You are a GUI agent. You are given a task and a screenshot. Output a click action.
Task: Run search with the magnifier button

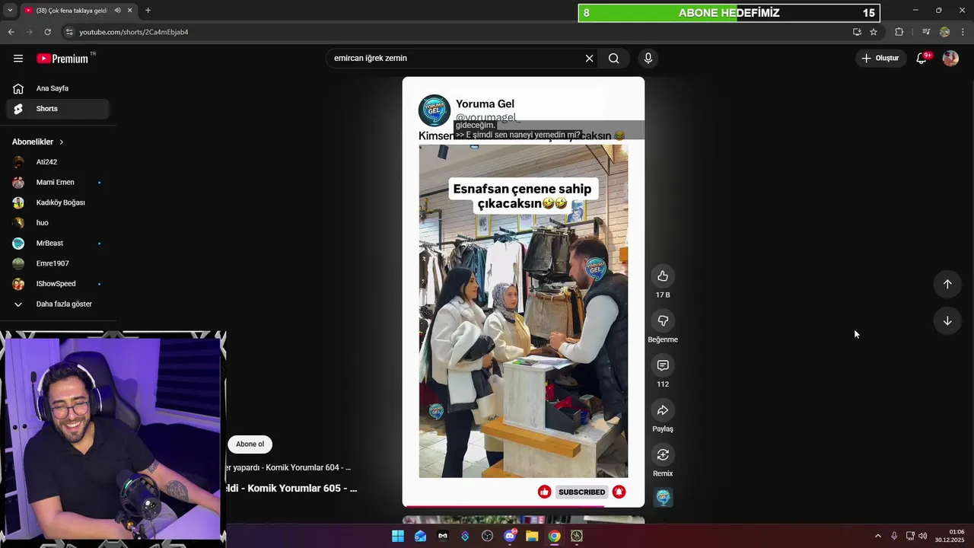pyautogui.click(x=614, y=58)
